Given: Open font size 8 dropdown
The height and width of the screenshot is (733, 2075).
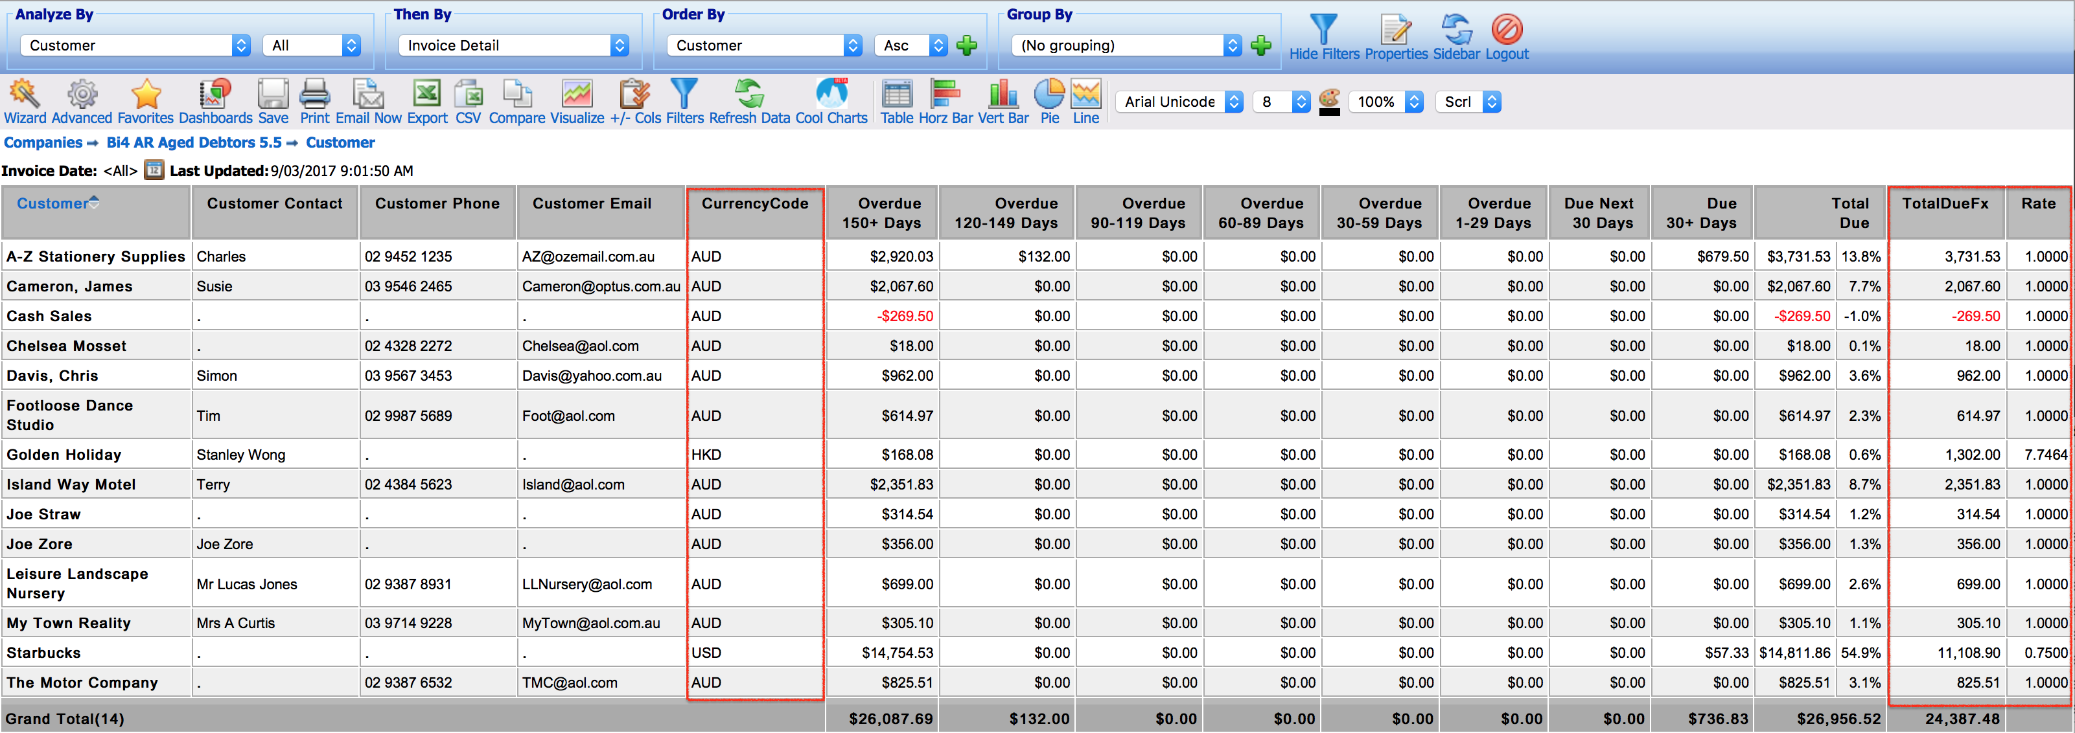Looking at the screenshot, I should click(x=1282, y=102).
